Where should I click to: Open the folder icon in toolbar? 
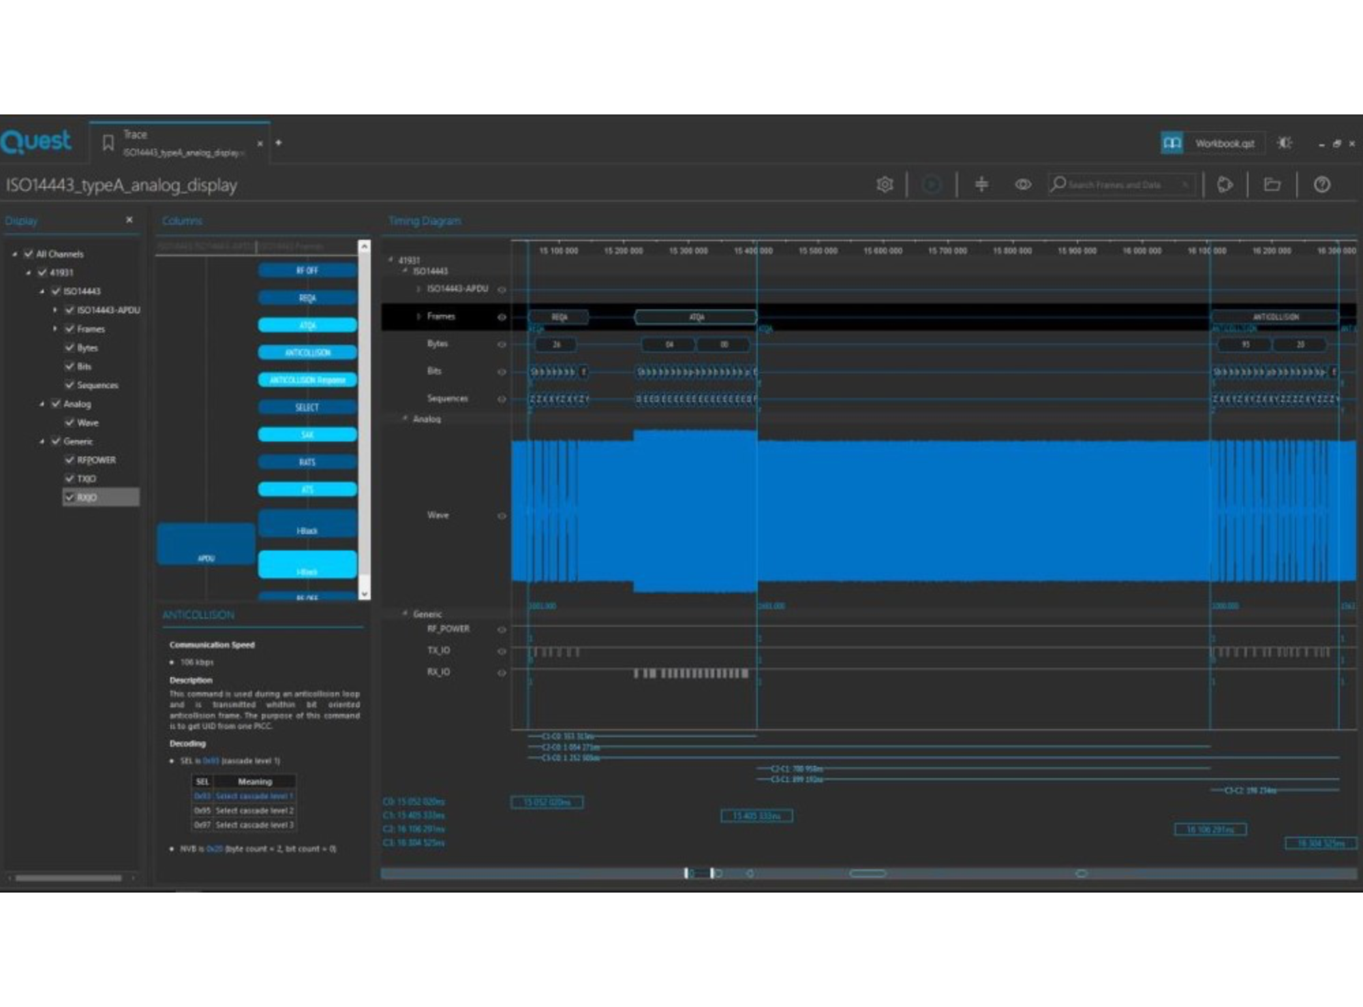(1272, 184)
